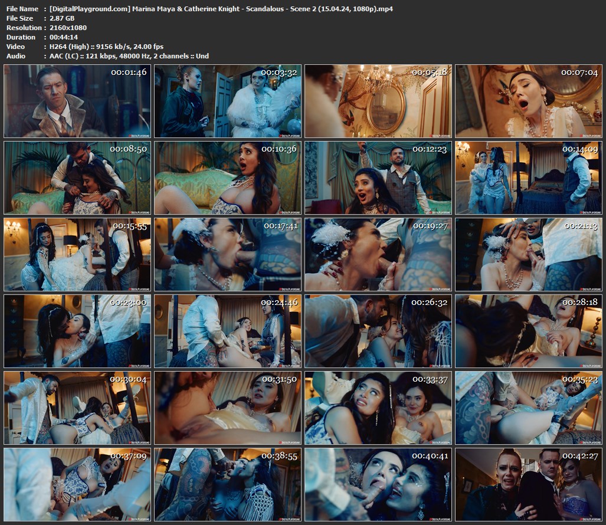
Task: Click the H264 video codec line
Action: pos(103,47)
